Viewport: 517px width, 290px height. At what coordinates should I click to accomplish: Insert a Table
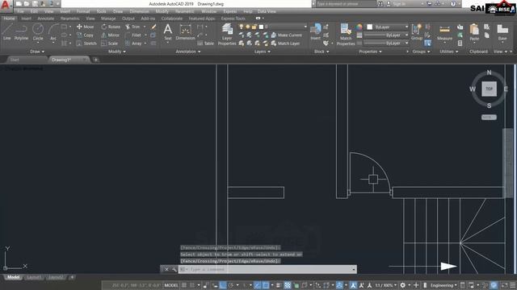[x=206, y=43]
